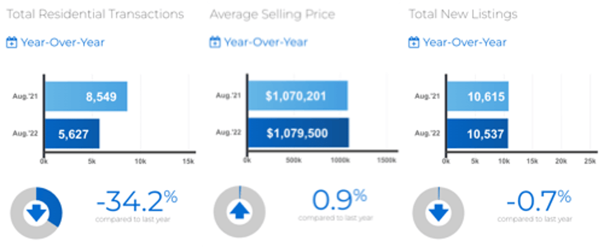This screenshot has height=247, width=604.
Task: Select the $1,079,500 price bar
Action: (299, 132)
